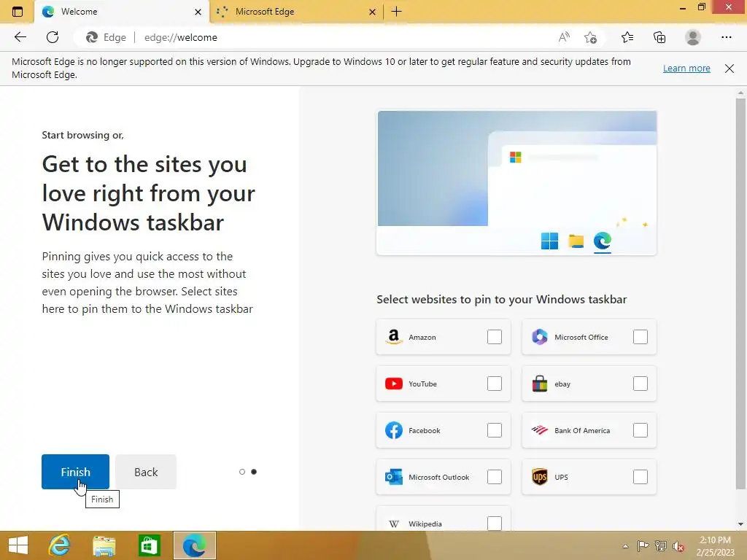Check the Bank Of America checkbox

pyautogui.click(x=640, y=430)
